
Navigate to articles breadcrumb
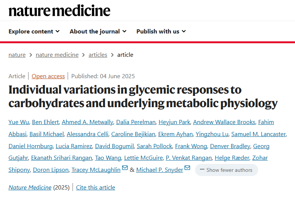click(x=98, y=55)
